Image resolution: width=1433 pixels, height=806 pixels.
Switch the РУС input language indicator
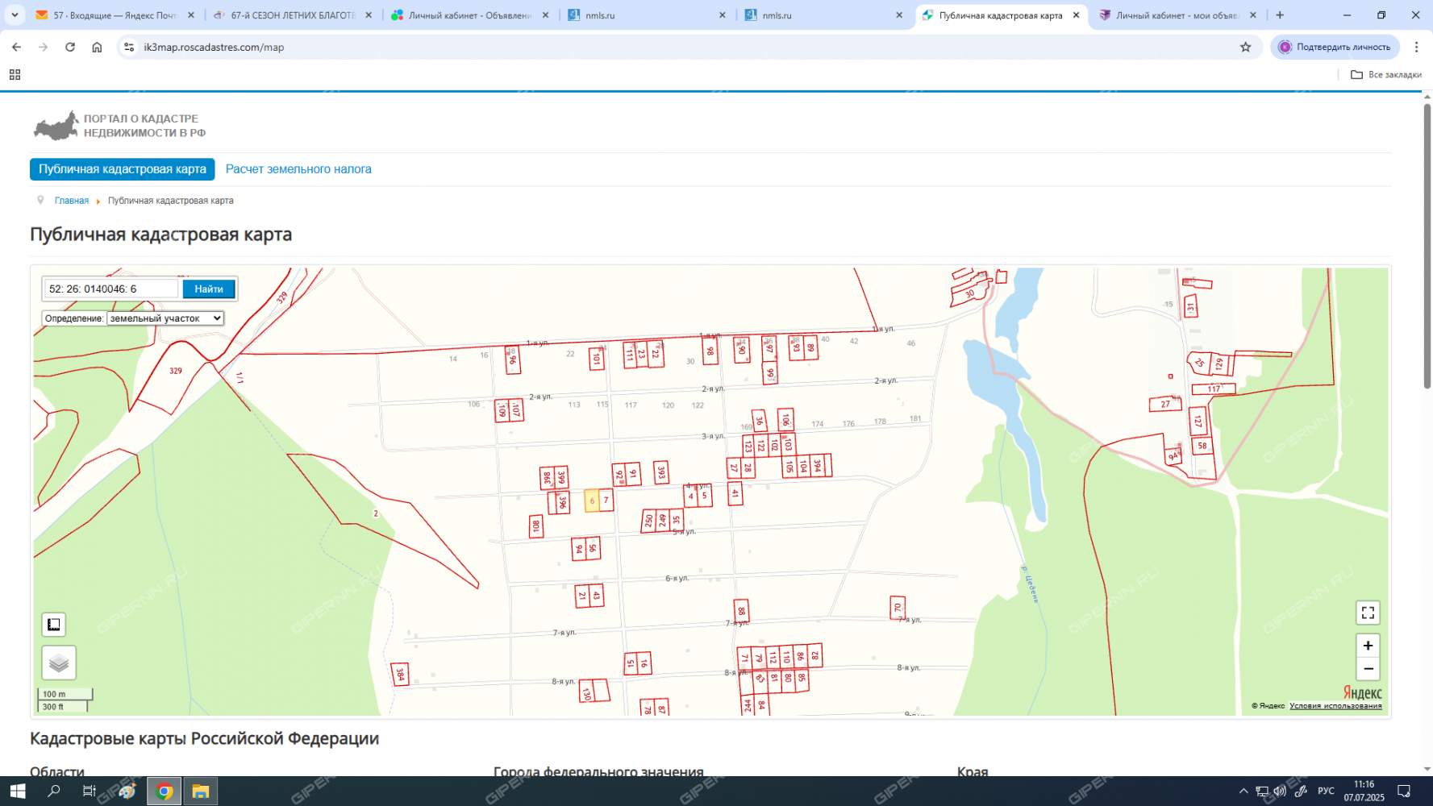click(1326, 791)
